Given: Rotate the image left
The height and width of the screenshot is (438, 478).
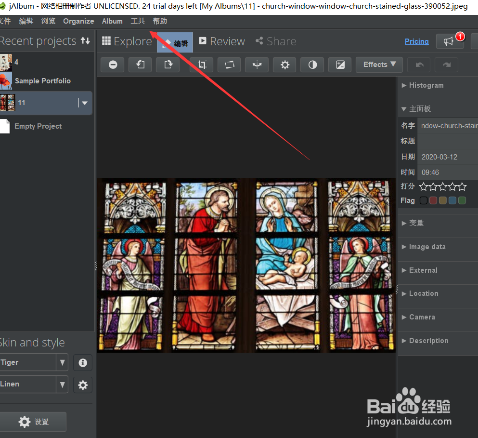Looking at the screenshot, I should tap(140, 65).
